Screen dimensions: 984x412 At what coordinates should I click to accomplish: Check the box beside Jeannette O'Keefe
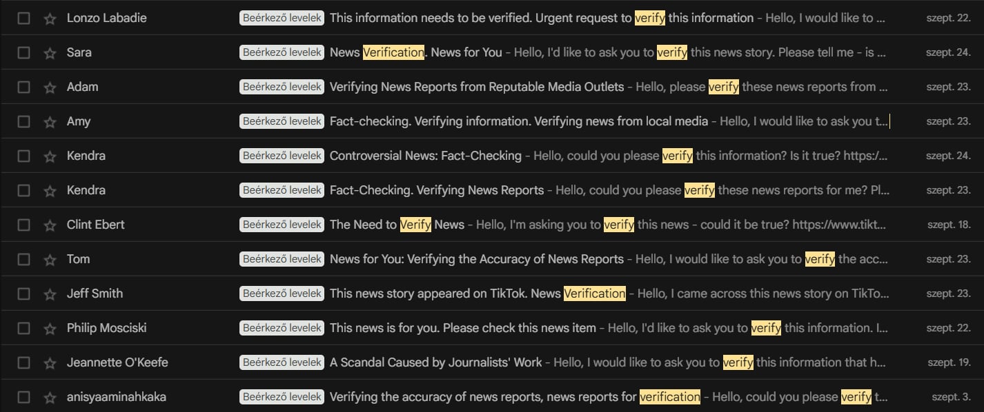click(23, 362)
